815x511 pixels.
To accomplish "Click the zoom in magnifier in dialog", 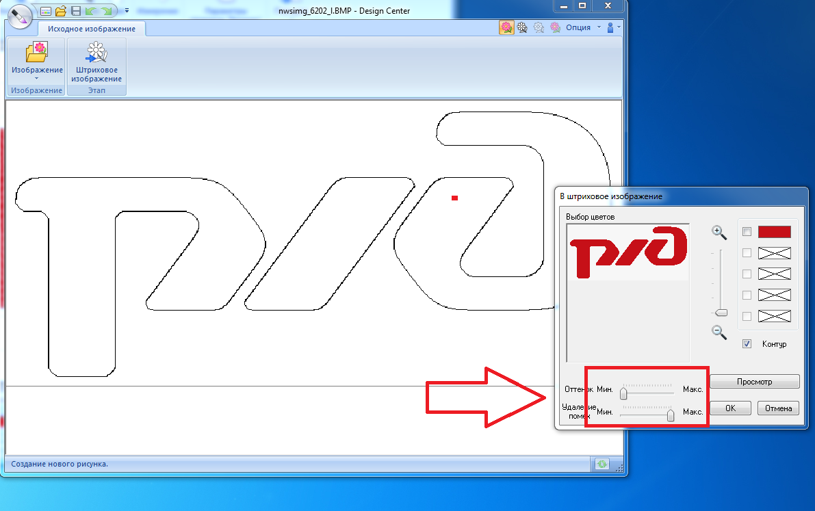I will pos(719,233).
